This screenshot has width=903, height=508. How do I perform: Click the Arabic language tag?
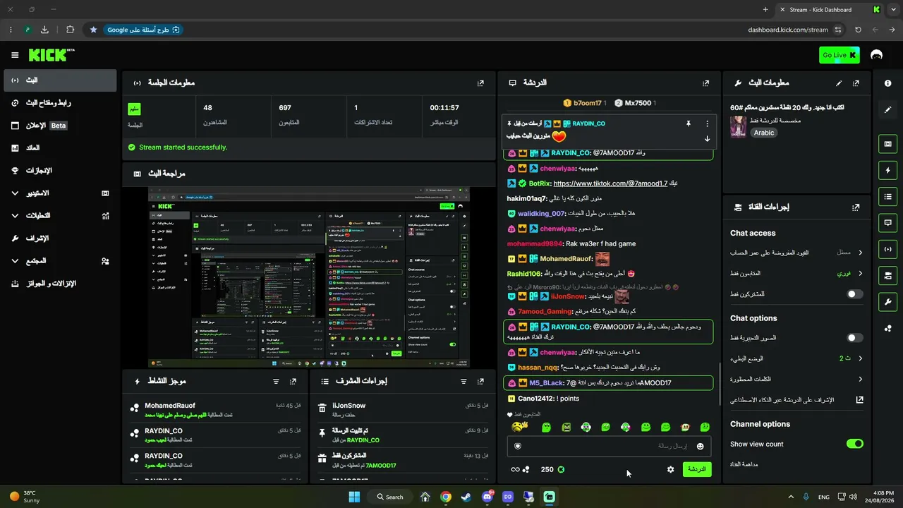[x=763, y=132]
